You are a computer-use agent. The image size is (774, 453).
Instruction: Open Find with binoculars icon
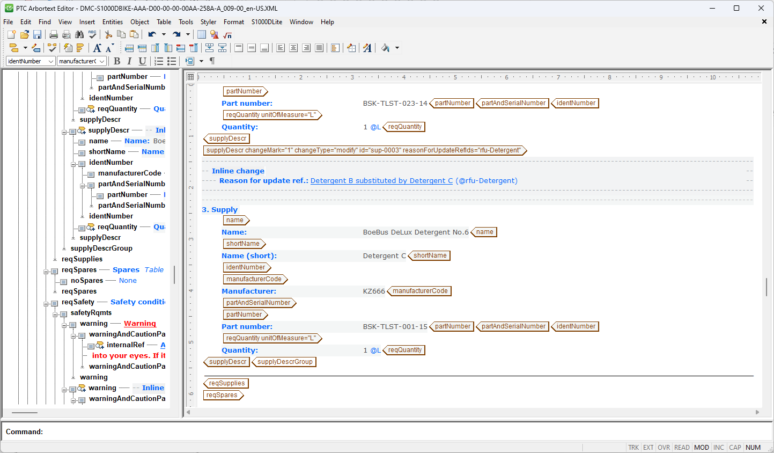click(x=79, y=34)
